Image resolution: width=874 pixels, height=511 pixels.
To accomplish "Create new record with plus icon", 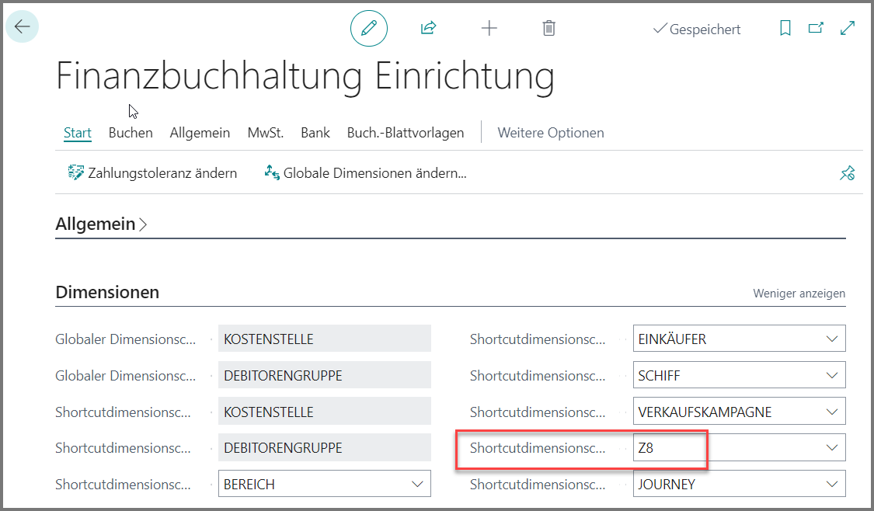I will [489, 28].
